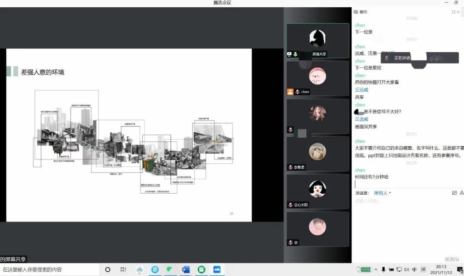Open WeChat from the taskbar
The image size is (464, 276).
(x=170, y=270)
